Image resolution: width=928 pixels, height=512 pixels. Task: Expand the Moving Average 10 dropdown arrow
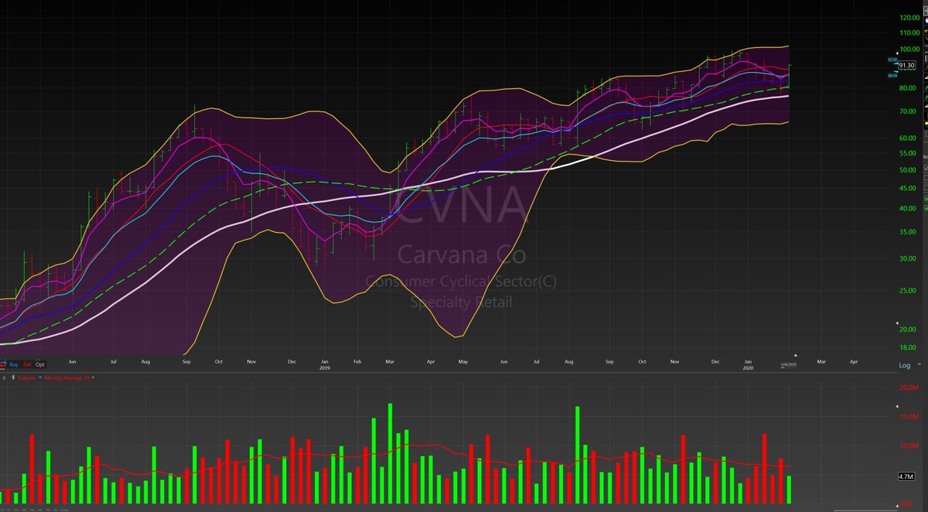click(x=94, y=378)
